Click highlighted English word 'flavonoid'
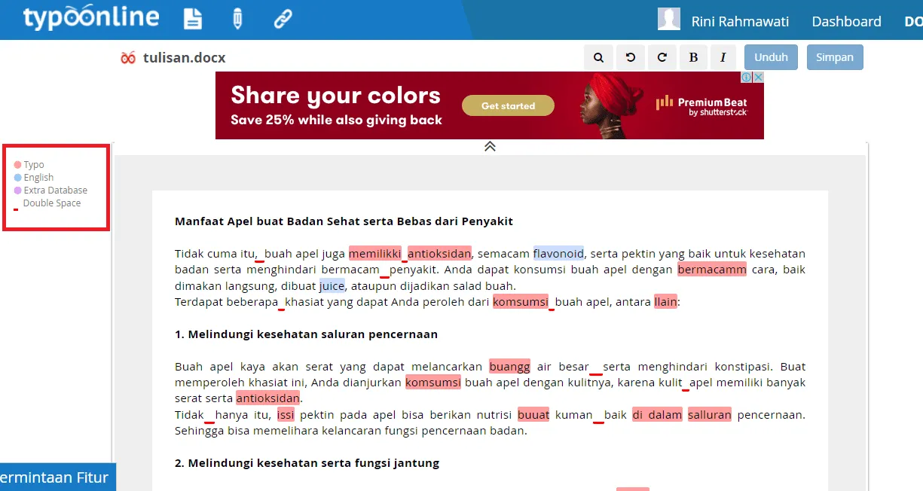The image size is (923, 491). pyautogui.click(x=558, y=254)
